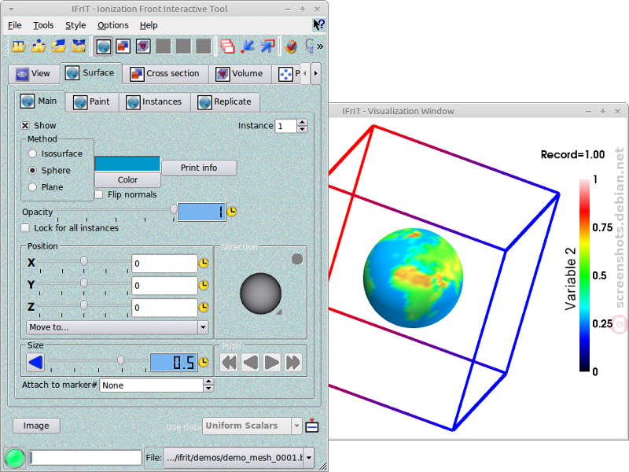Click the Color button
This screenshot has width=629, height=472.
click(x=127, y=180)
